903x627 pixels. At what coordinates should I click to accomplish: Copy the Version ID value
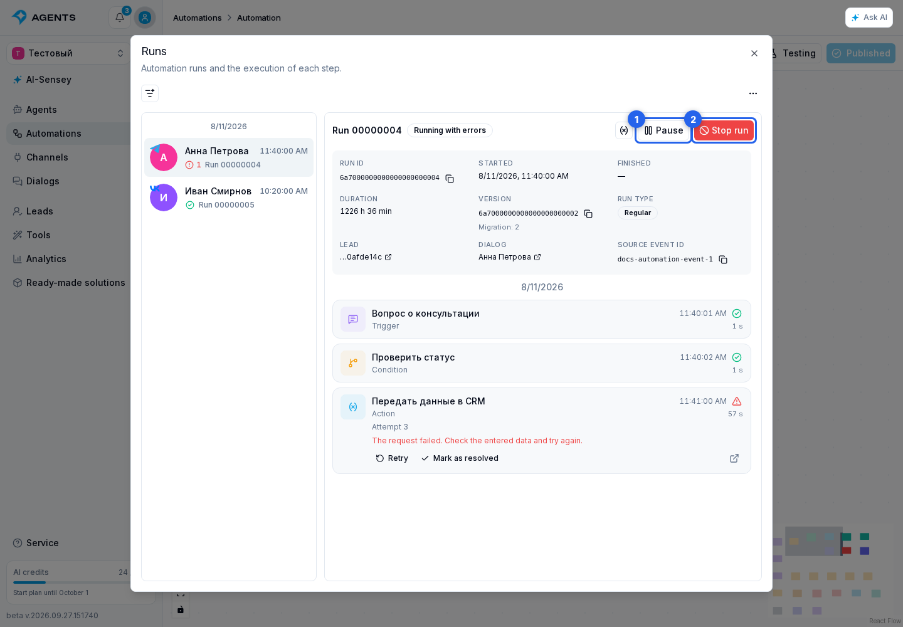[588, 214]
